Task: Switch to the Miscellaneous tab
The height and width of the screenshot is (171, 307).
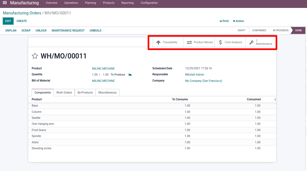Action: pos(108,92)
